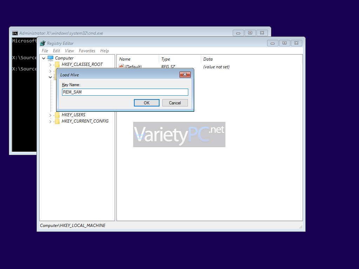359x269 pixels.
Task: Expand the HKEY_USERS key
Action: pyautogui.click(x=50, y=115)
